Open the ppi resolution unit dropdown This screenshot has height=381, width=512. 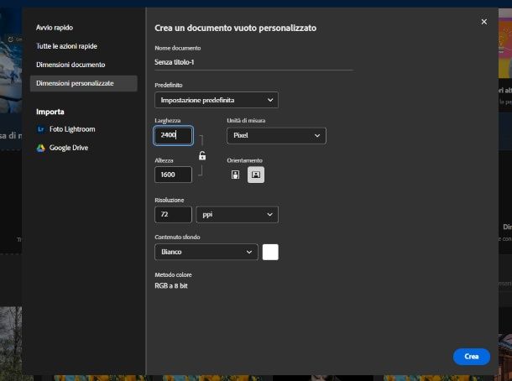coord(237,215)
